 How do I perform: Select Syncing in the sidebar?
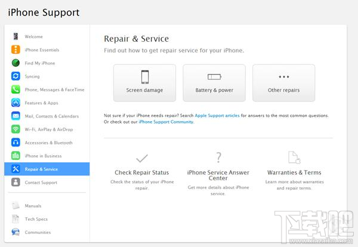pos(32,76)
